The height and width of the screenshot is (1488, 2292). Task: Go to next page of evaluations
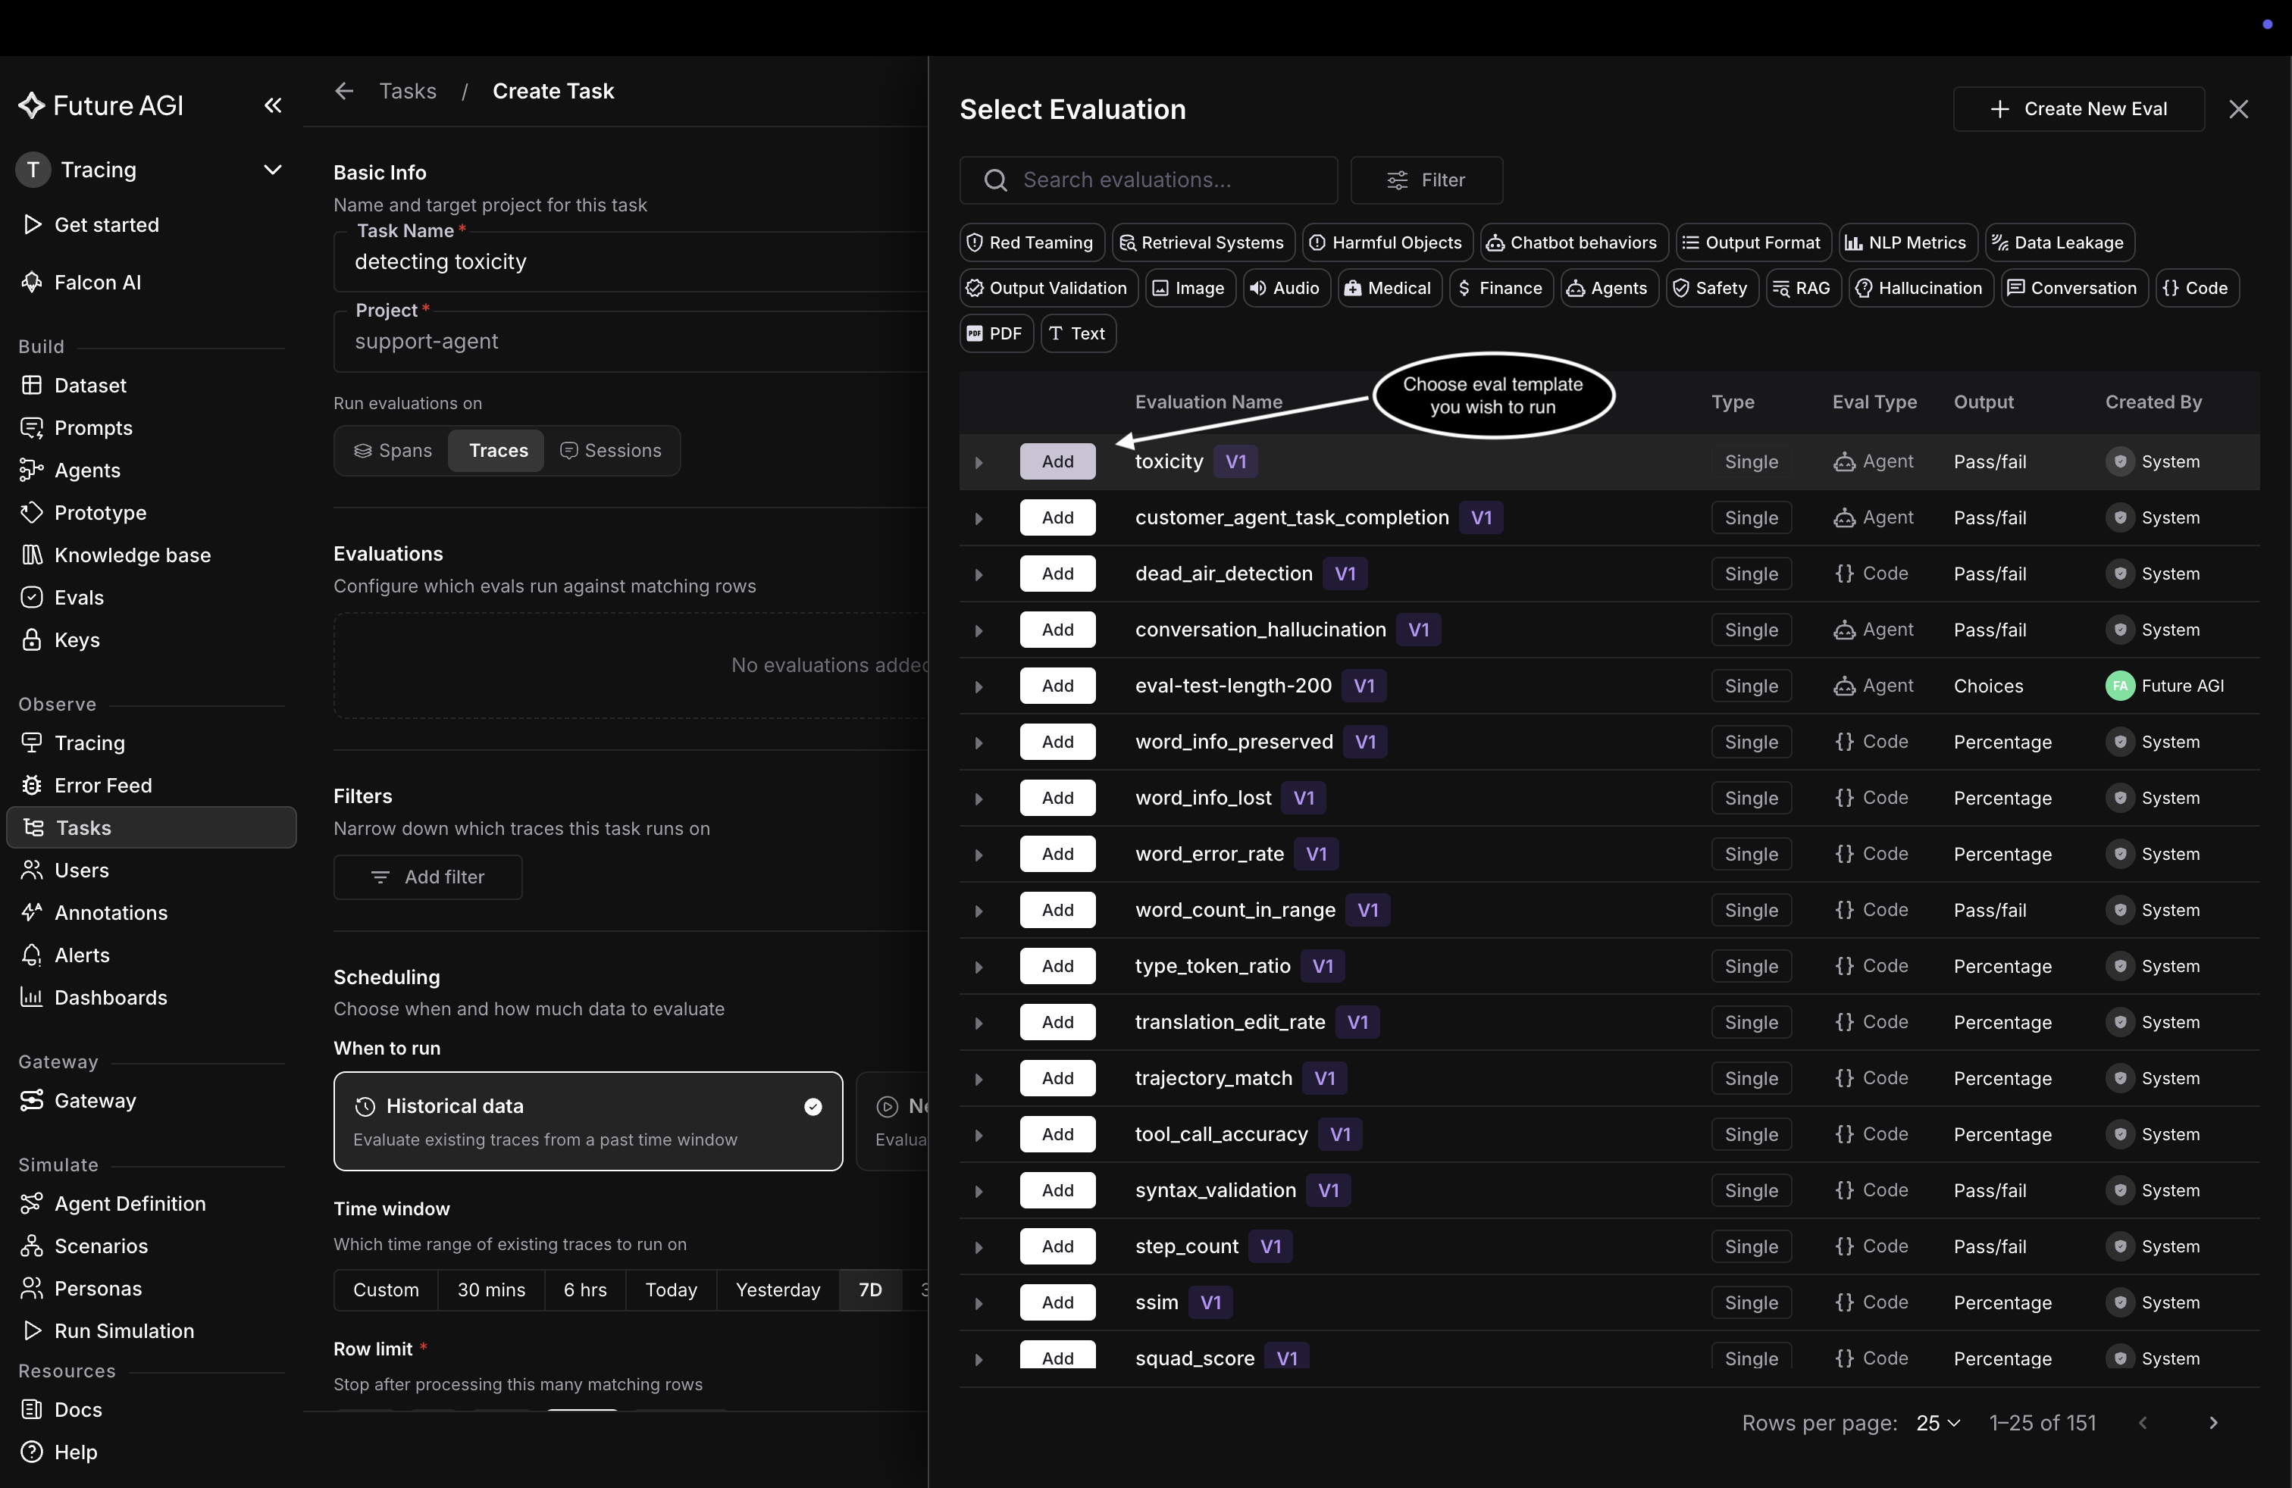(2213, 1423)
